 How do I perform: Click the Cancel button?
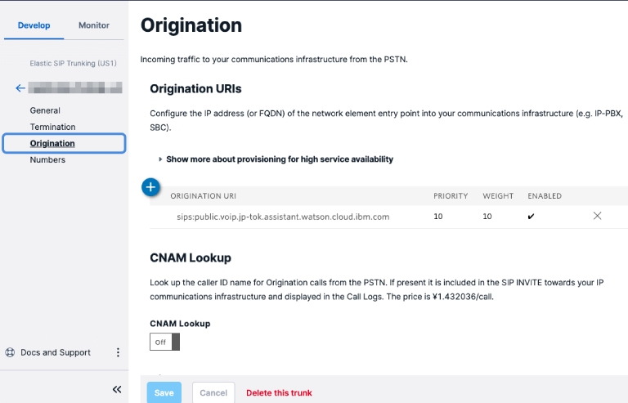click(213, 392)
